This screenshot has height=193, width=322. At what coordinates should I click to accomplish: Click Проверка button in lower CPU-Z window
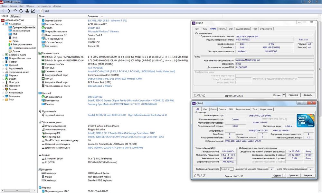tap(293, 176)
